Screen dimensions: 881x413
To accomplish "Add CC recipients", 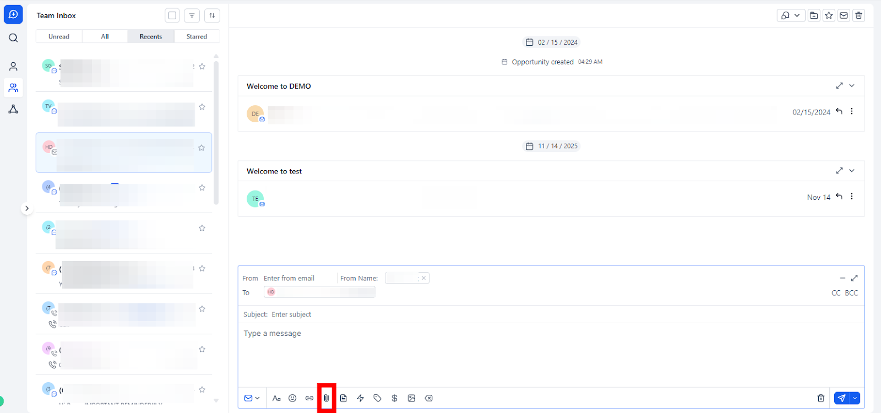I will [836, 293].
